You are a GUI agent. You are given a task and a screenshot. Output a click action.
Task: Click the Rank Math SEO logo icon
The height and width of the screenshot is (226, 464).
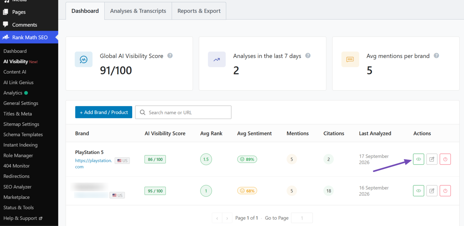6,37
